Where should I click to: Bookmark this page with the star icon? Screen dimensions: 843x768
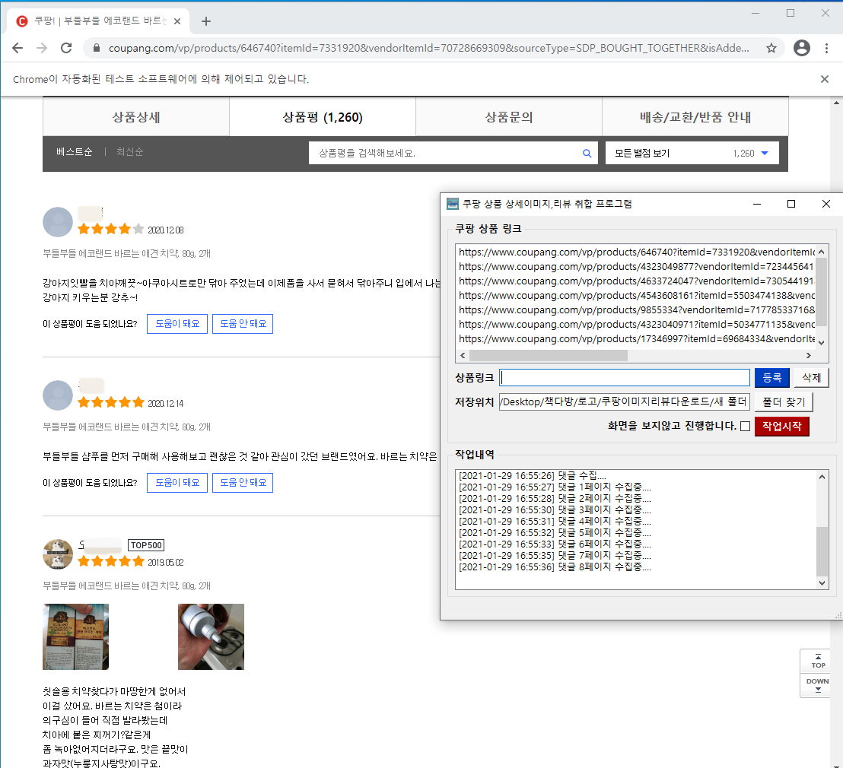click(x=771, y=49)
